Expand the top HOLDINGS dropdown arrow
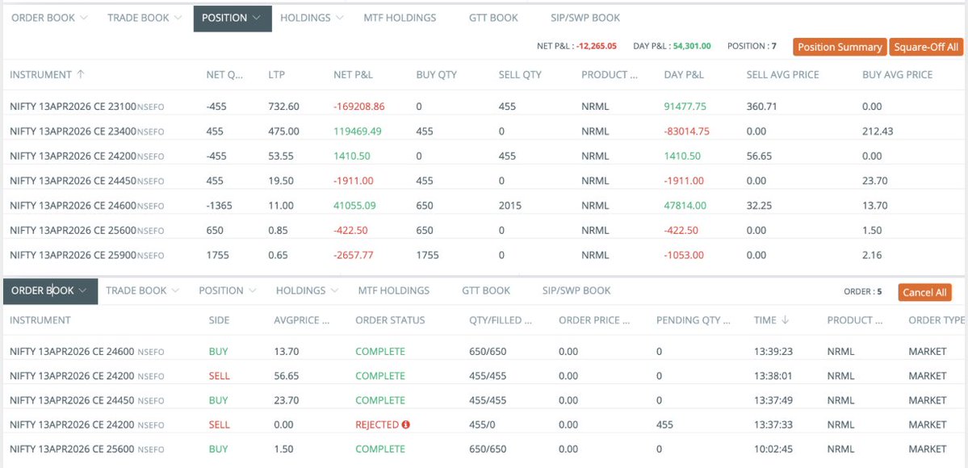 (340, 18)
